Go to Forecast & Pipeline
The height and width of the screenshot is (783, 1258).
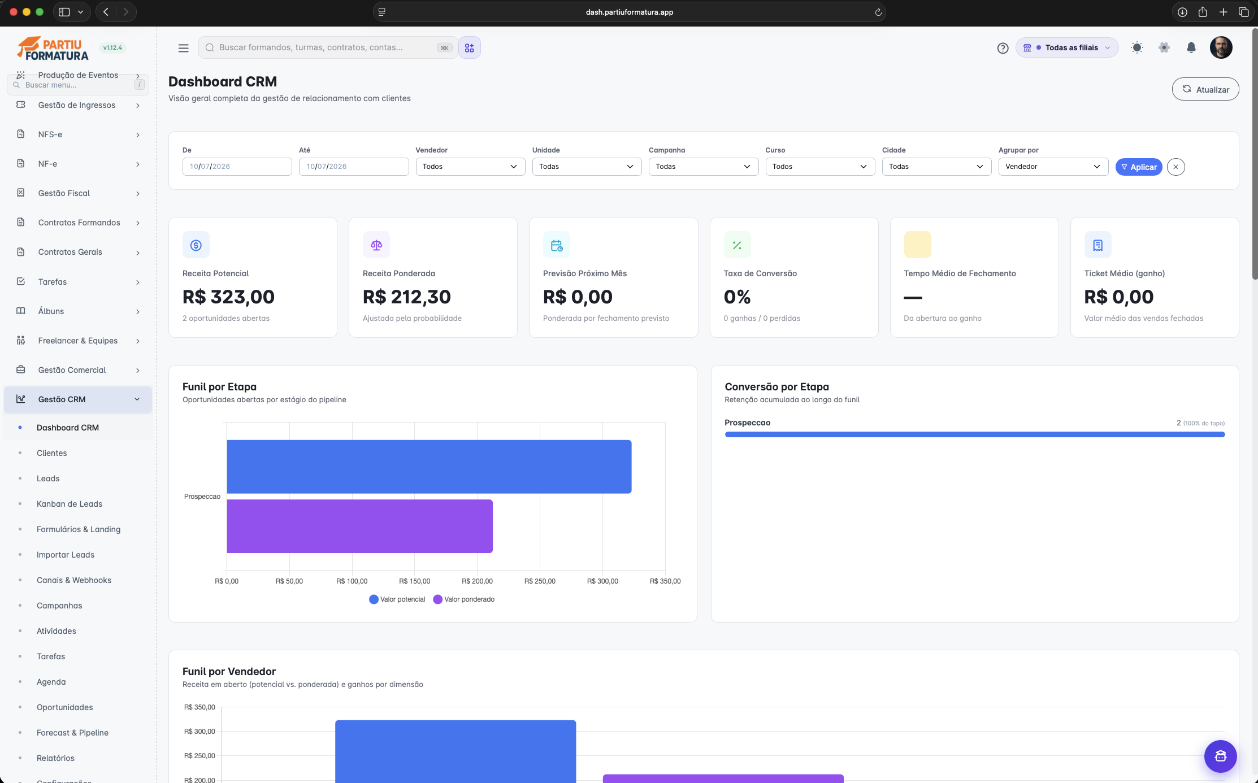(72, 733)
